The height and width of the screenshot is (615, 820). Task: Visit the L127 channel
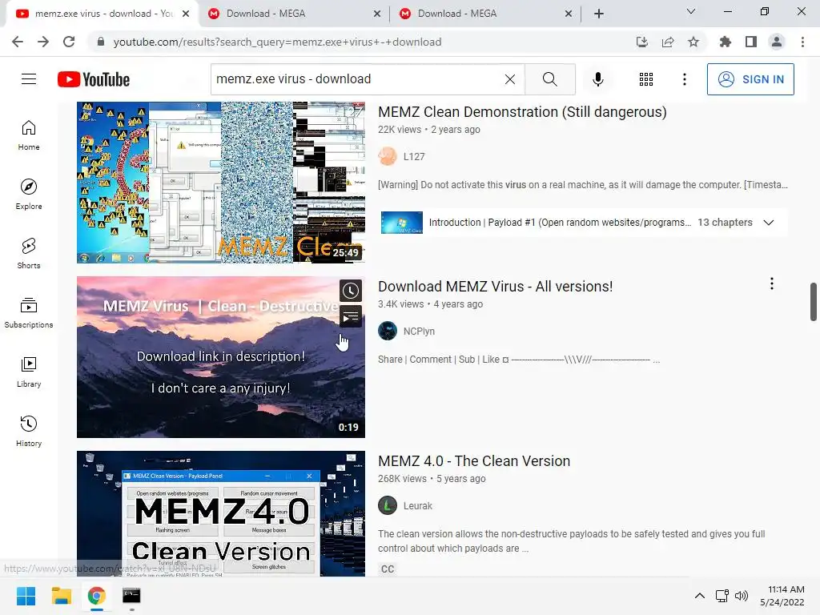pos(414,157)
